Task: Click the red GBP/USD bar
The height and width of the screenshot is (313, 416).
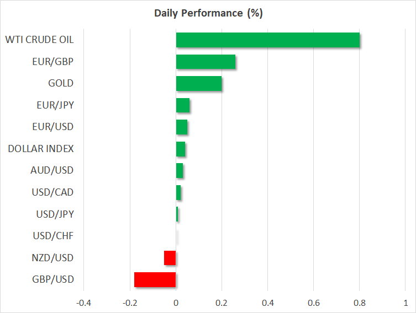Action: coord(155,280)
